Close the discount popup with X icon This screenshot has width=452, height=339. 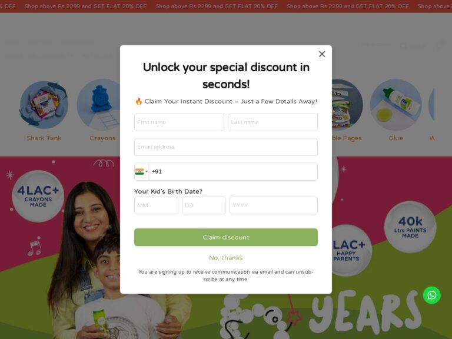(x=322, y=54)
